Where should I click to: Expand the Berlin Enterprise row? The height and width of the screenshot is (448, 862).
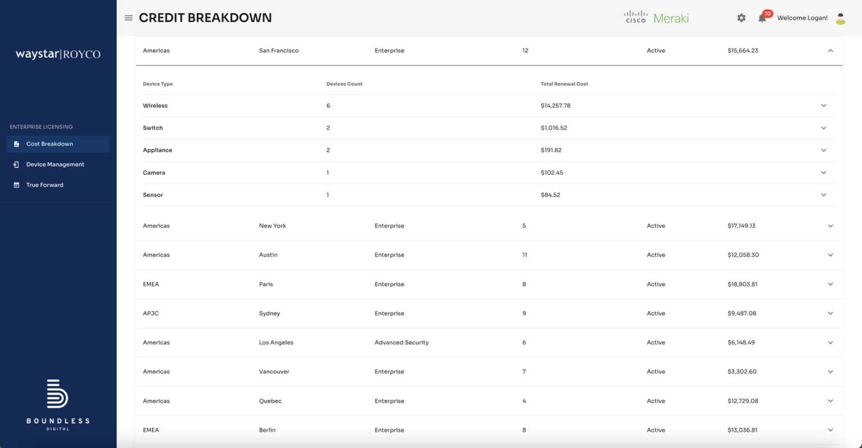tap(831, 429)
